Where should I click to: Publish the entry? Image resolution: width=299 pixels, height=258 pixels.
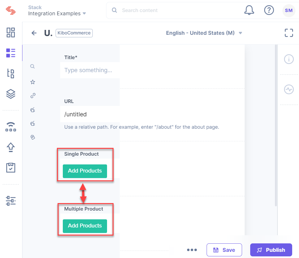pos(271,250)
